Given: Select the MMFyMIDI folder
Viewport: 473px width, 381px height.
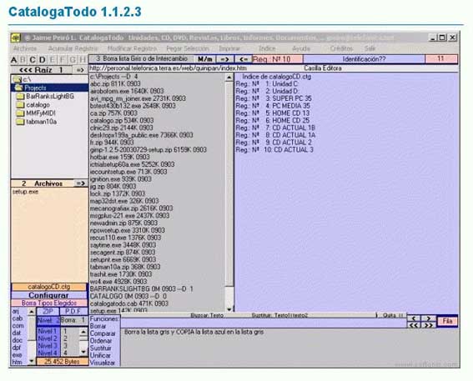Looking at the screenshot, I should coord(36,113).
